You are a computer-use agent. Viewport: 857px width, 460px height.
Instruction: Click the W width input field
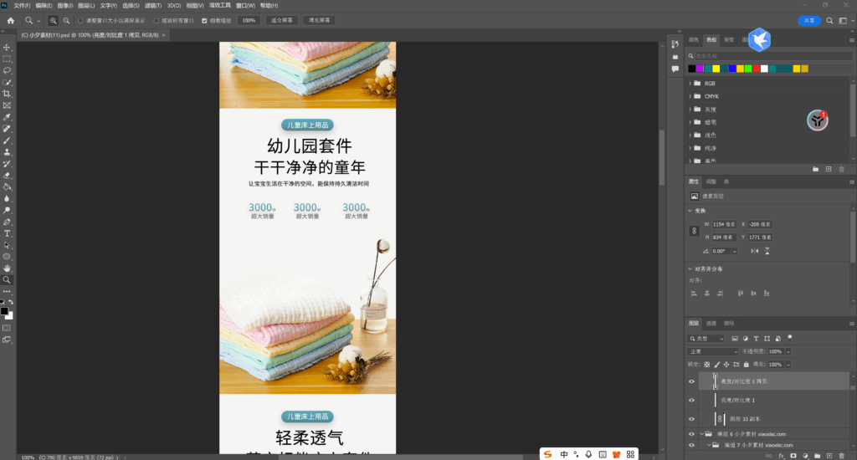[x=724, y=224]
